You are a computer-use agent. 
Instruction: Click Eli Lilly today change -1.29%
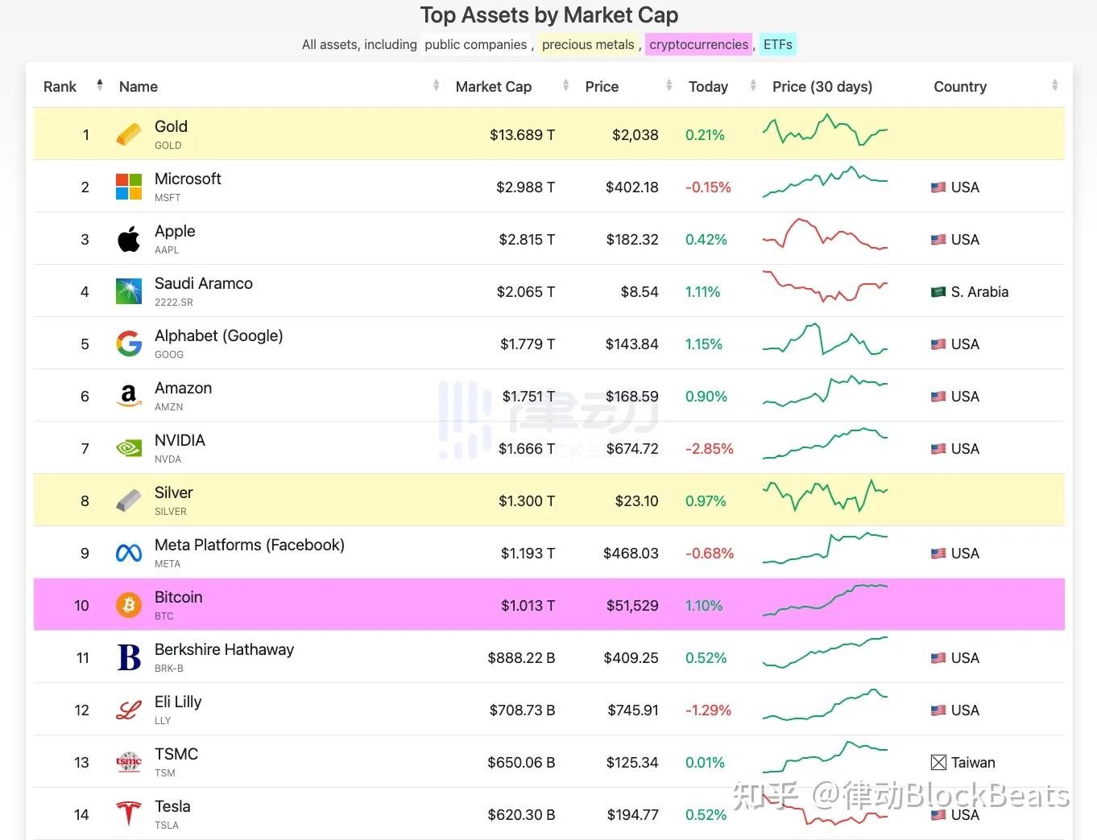pyautogui.click(x=708, y=710)
